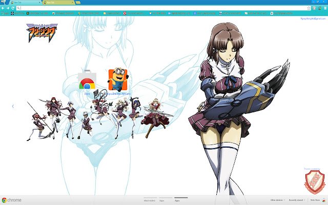Open the Apps shortcut in bookmarks bar

5,13
